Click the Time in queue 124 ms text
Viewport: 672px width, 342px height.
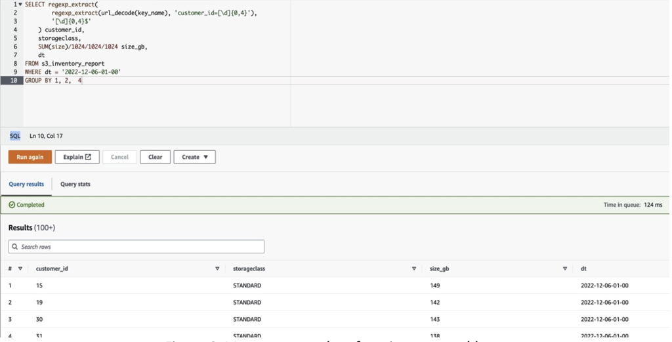click(633, 205)
